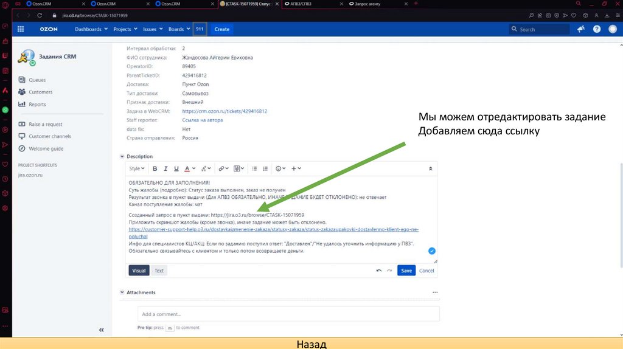Viewport: 623px width, 349px height.
Task: Switch to Text editor mode
Action: click(159, 271)
